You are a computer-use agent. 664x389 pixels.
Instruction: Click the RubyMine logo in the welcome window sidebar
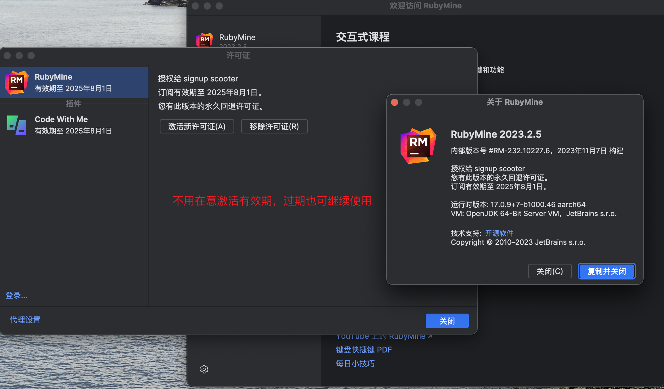click(204, 40)
